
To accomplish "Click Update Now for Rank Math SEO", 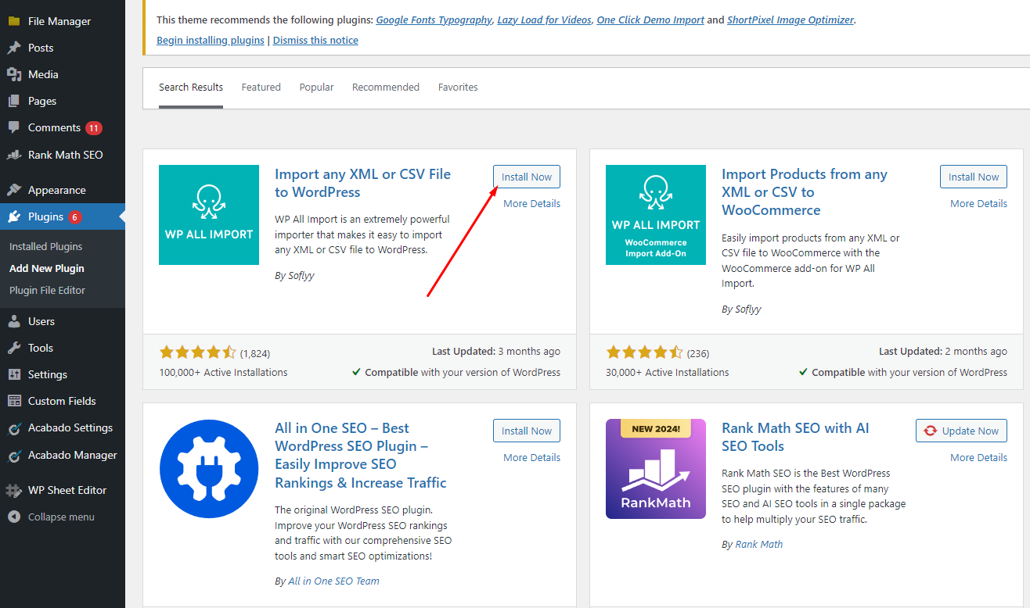I will click(961, 431).
